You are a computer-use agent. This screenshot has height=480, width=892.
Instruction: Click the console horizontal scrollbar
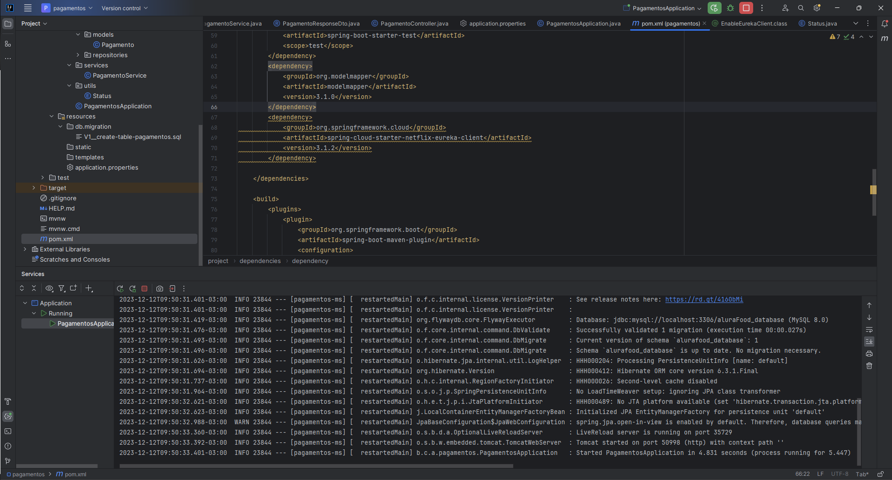point(316,466)
